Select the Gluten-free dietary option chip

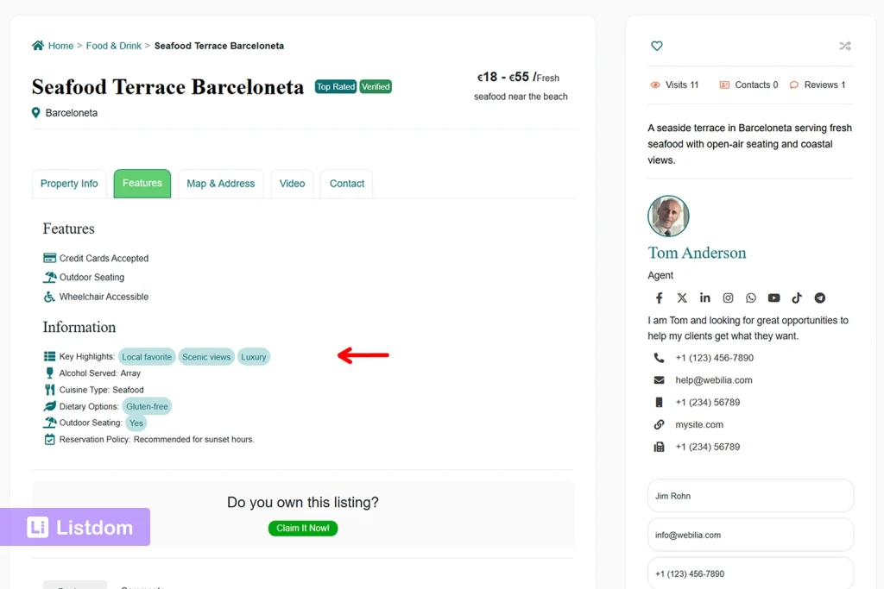coord(147,406)
